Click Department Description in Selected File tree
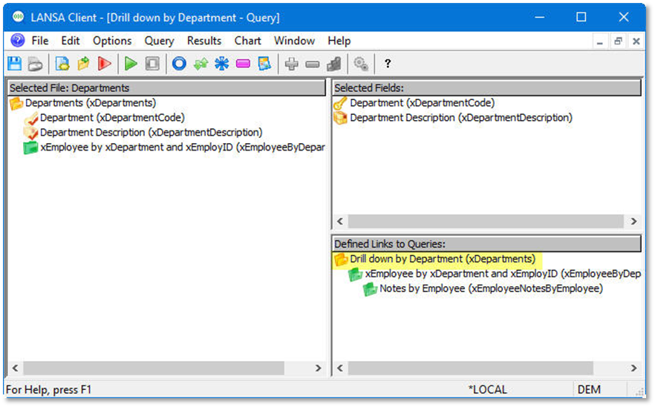The height and width of the screenshot is (407, 655). tap(151, 133)
